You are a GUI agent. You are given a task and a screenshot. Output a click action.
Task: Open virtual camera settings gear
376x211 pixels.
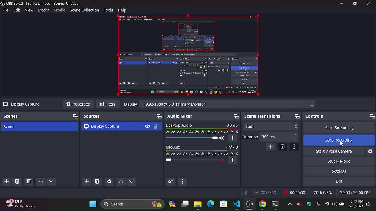pos(370,151)
